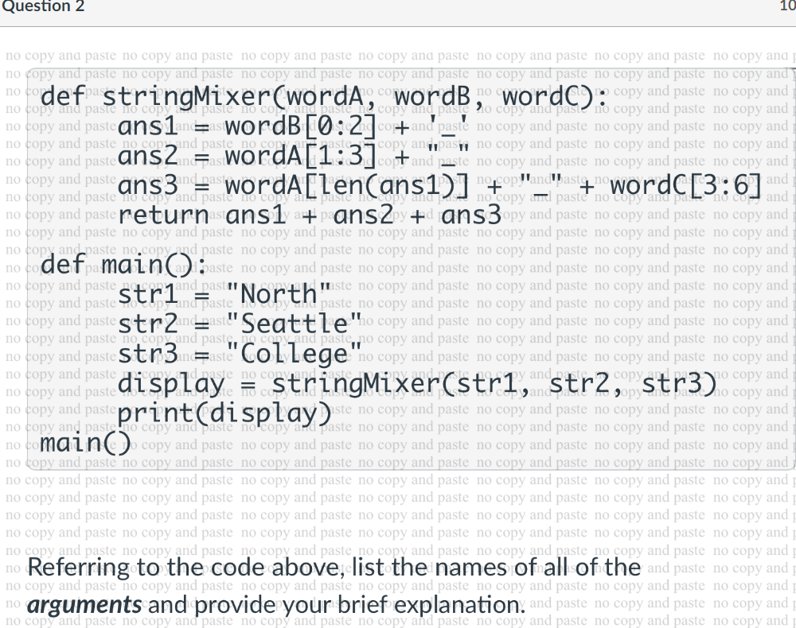The image size is (796, 628).
Task: Select the ans1 assignment line
Action: (x=295, y=125)
